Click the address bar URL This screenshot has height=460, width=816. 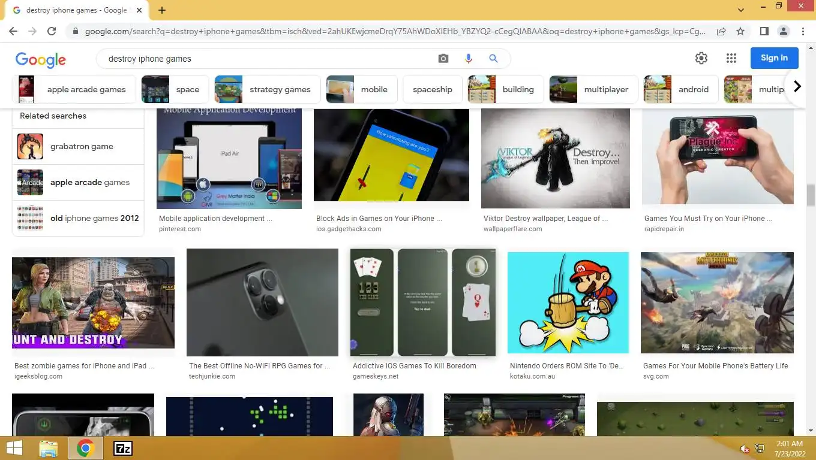(x=395, y=31)
